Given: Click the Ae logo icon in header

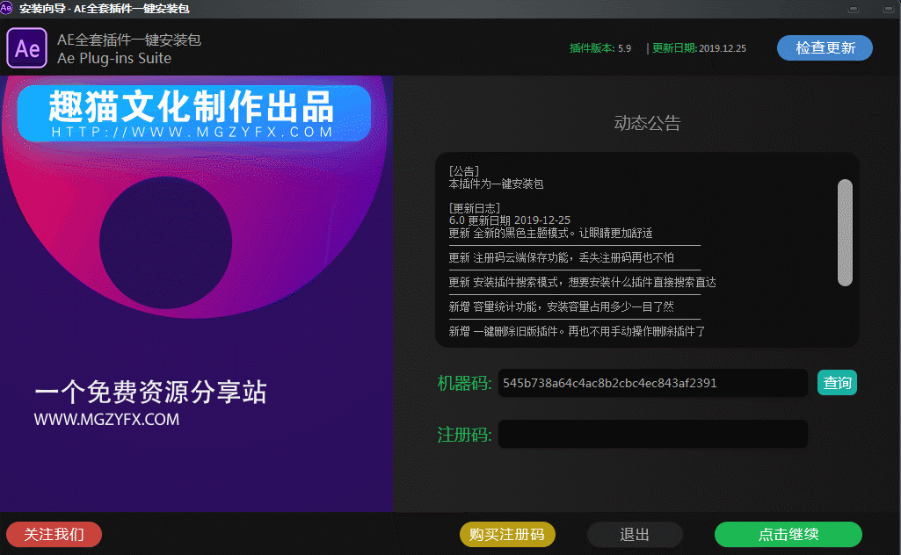Looking at the screenshot, I should point(27,48).
